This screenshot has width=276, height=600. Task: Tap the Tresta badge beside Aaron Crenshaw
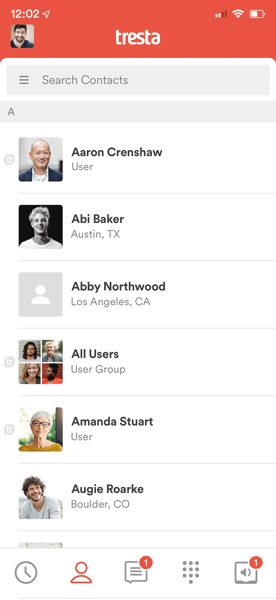coord(9,160)
